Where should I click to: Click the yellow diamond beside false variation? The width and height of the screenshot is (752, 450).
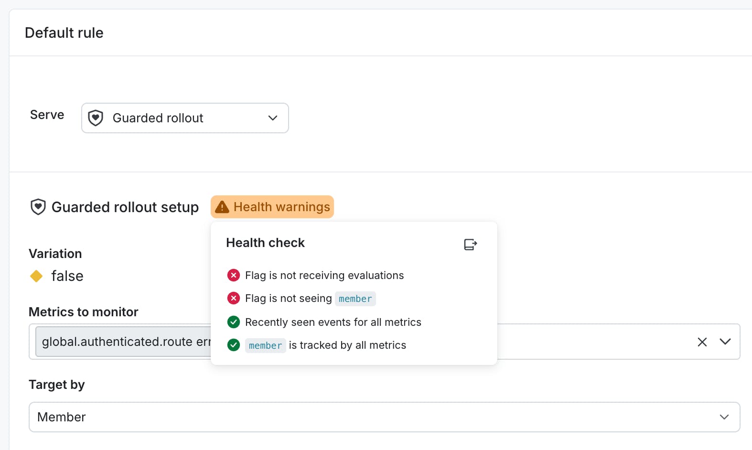(x=36, y=276)
